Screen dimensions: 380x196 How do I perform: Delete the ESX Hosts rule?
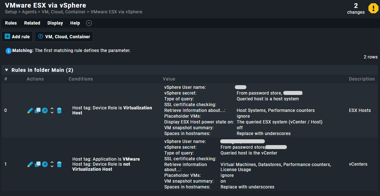point(59,110)
